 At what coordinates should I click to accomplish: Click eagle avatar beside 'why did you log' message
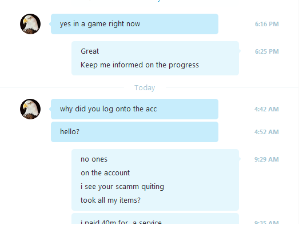click(x=30, y=109)
